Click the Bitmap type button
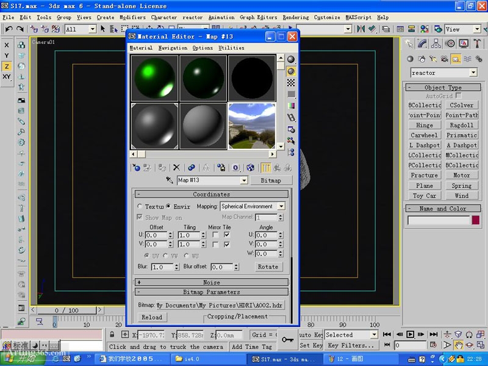This screenshot has height=366, width=488. coord(271,180)
